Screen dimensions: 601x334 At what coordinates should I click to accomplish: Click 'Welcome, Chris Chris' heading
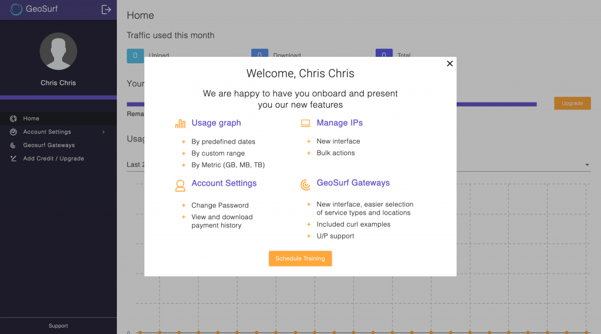click(x=300, y=73)
